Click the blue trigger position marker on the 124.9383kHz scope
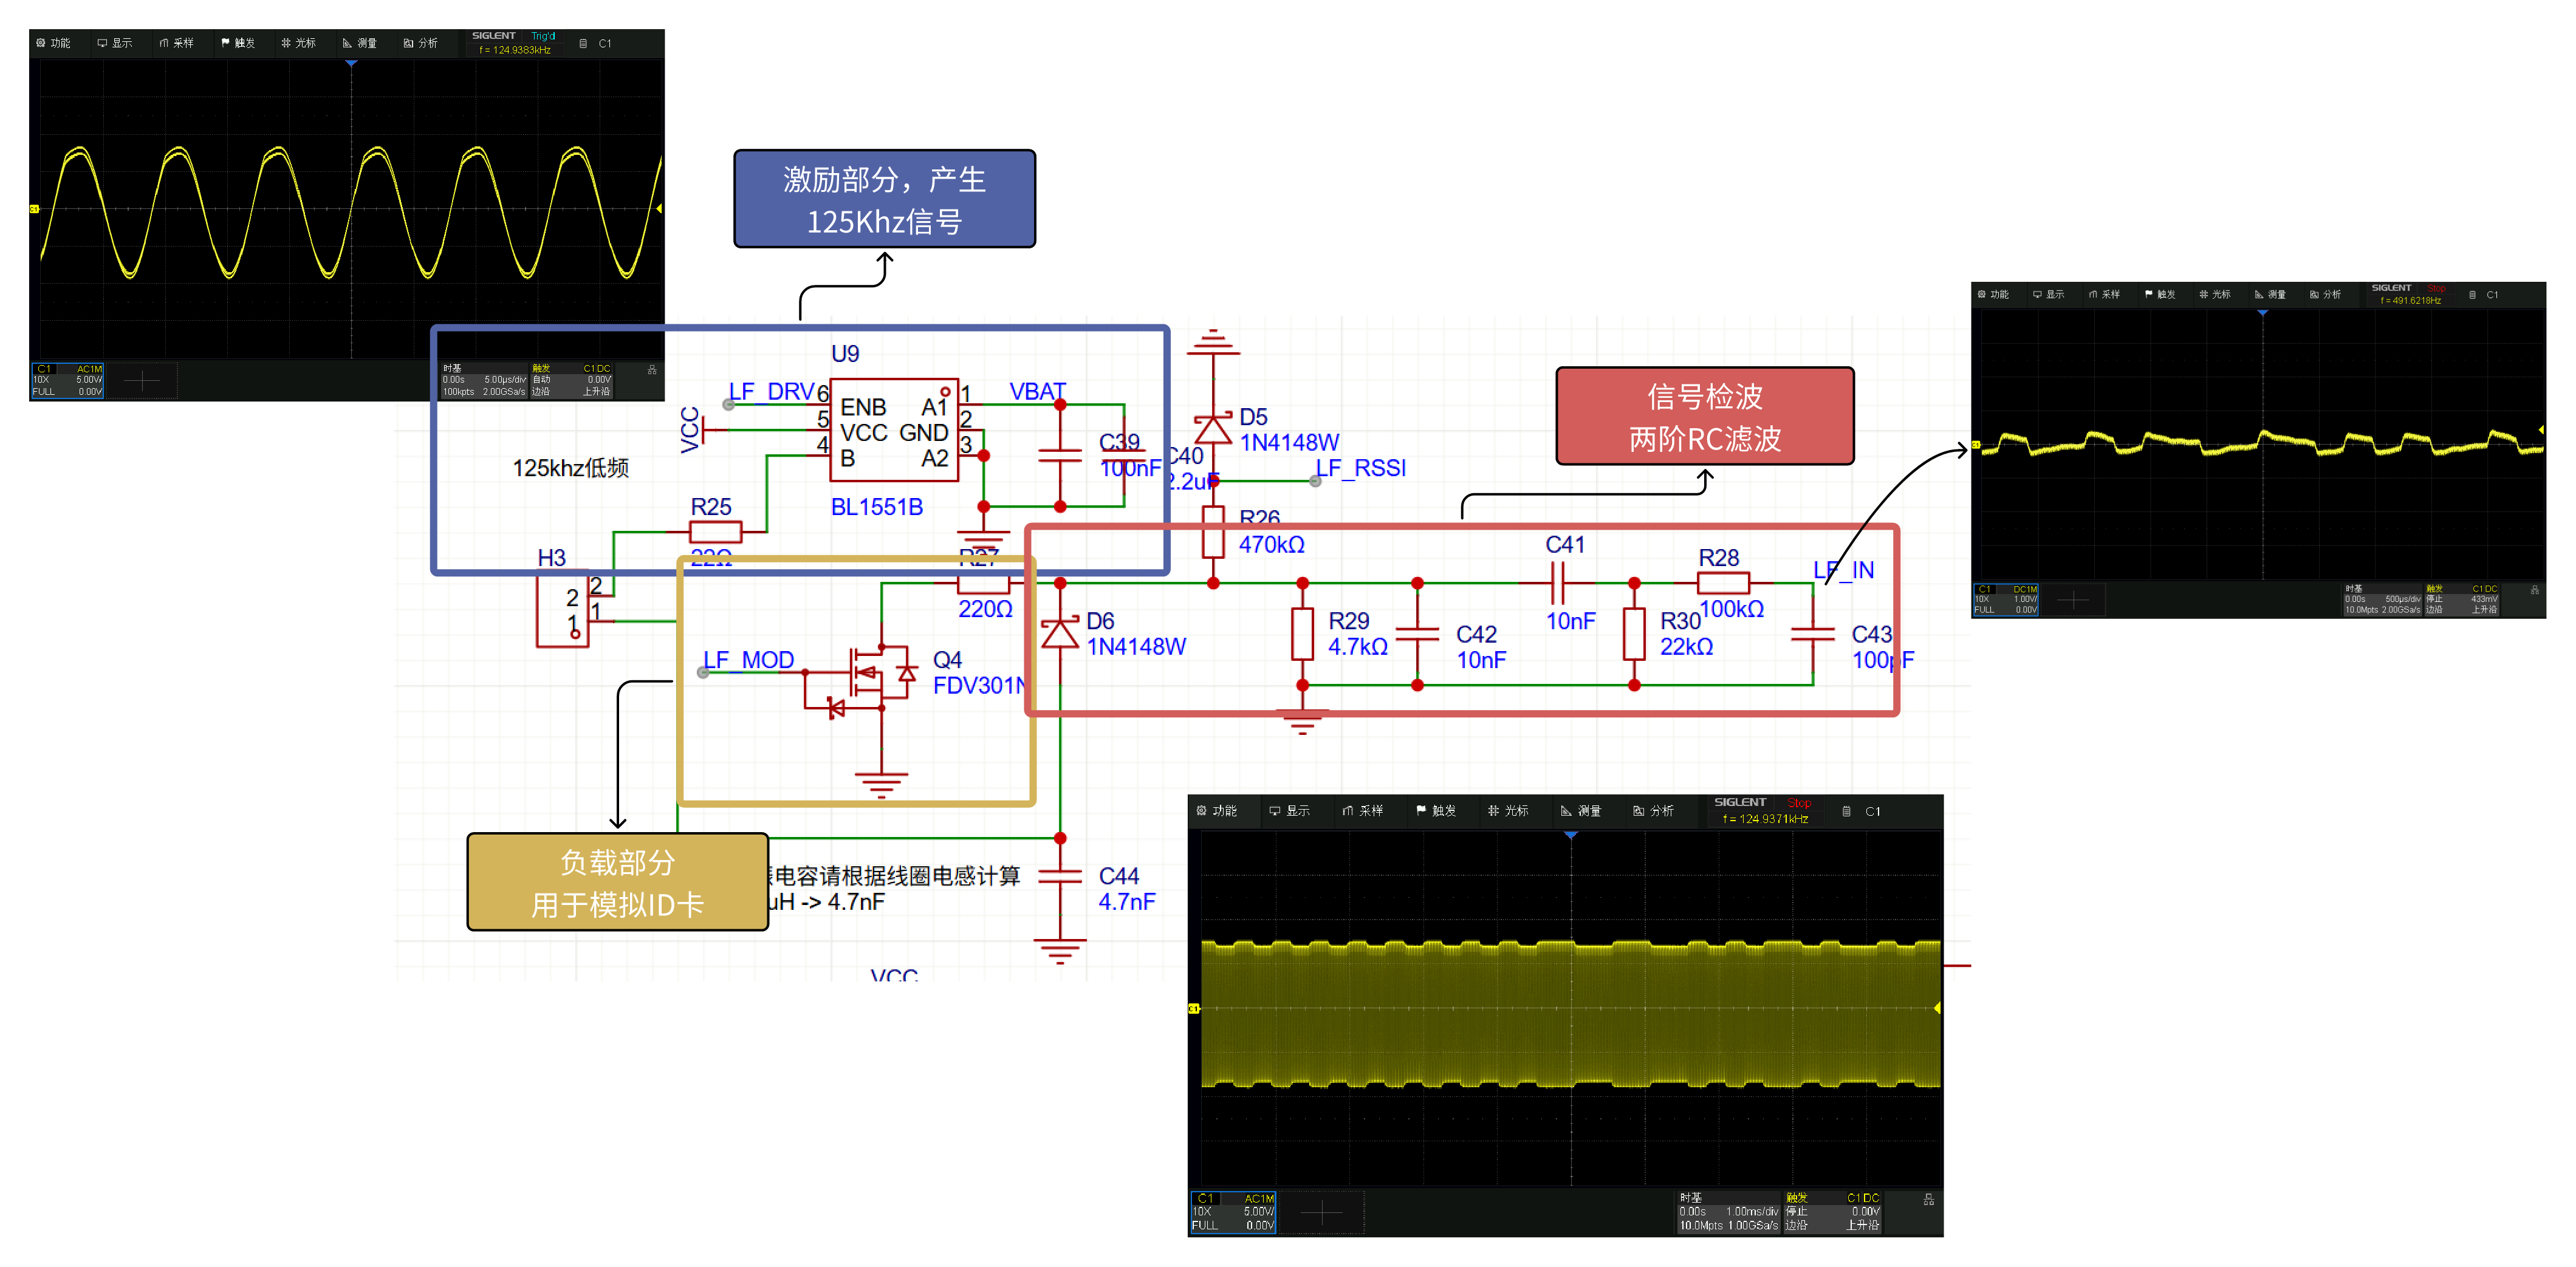This screenshot has height=1267, width=2576. click(x=351, y=64)
